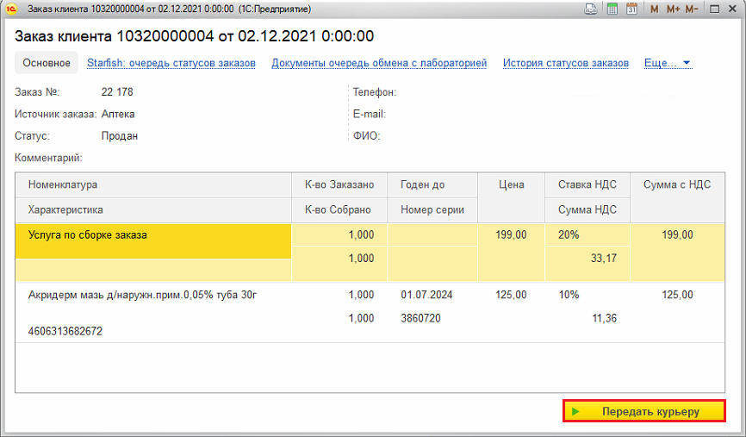Expand the "Еще..." dropdown menu
The width and height of the screenshot is (746, 437).
(x=668, y=63)
